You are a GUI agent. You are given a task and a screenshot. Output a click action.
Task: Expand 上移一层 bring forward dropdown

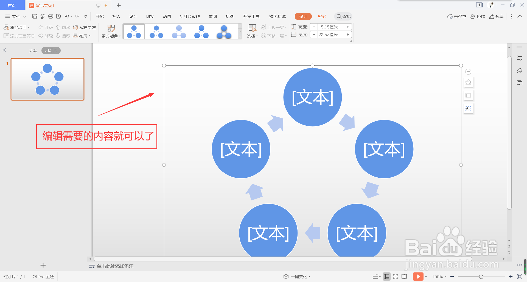pos(286,27)
